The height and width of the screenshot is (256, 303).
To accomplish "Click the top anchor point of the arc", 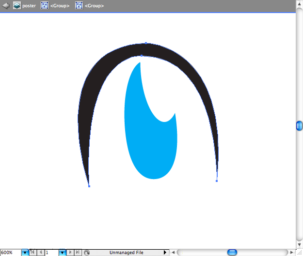I will tap(146, 43).
